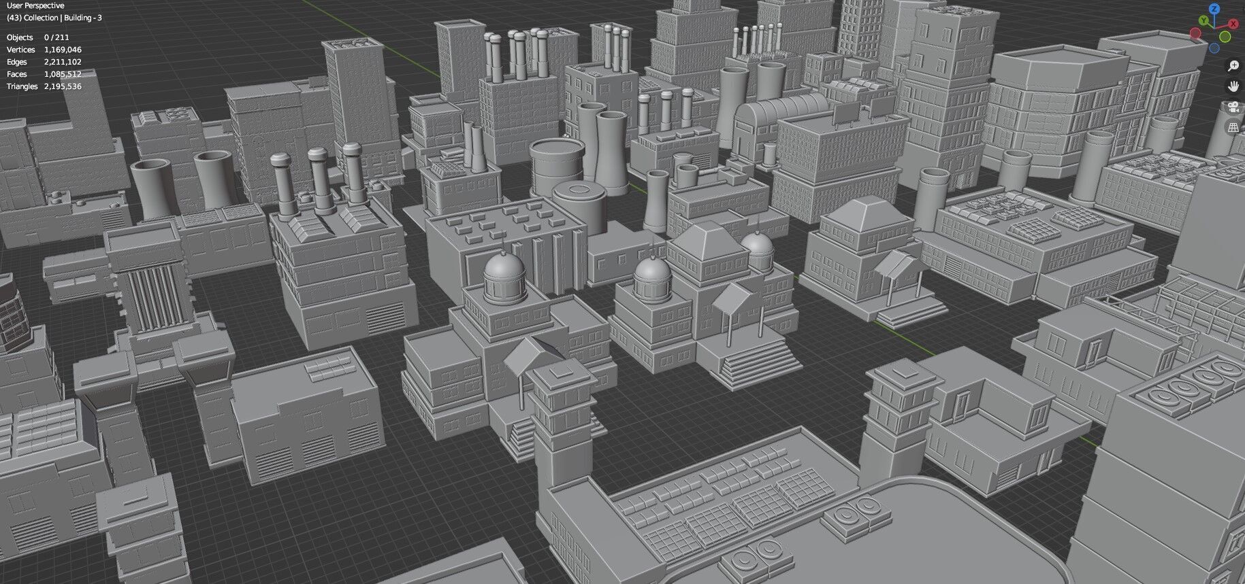Viewport: 1245px width, 584px height.
Task: Click the 'User Perspective' overlay text
Action: [x=35, y=5]
